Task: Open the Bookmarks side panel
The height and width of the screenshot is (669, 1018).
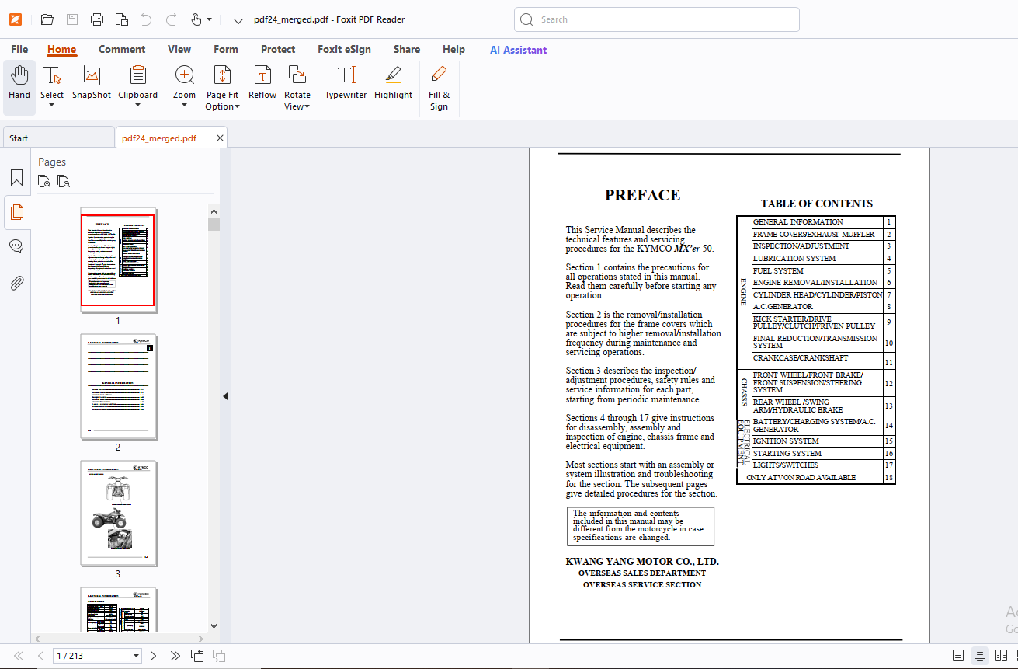Action: click(x=16, y=178)
